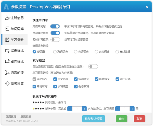This screenshot has width=153, height=126.
Task: Click the 次有效记忆 count value field
Action: tap(77, 109)
